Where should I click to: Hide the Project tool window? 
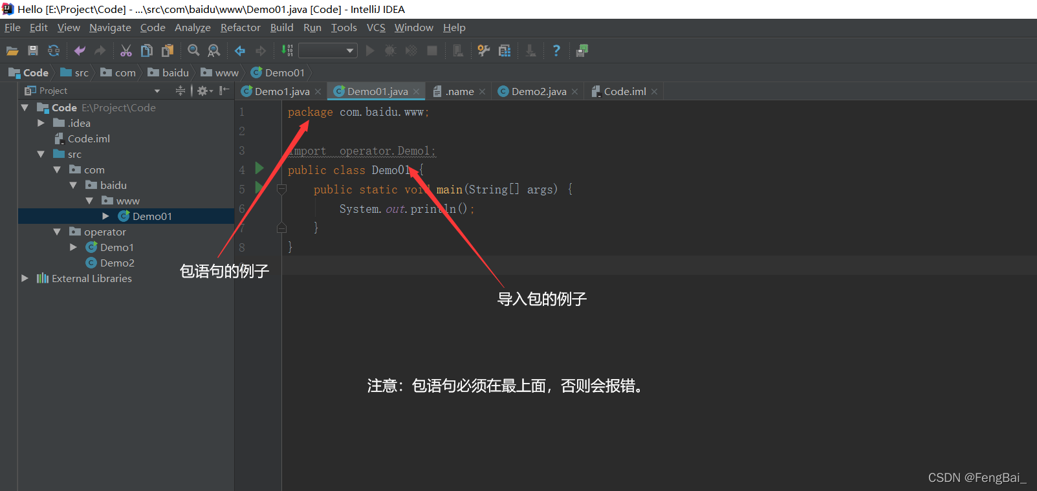pyautogui.click(x=224, y=91)
